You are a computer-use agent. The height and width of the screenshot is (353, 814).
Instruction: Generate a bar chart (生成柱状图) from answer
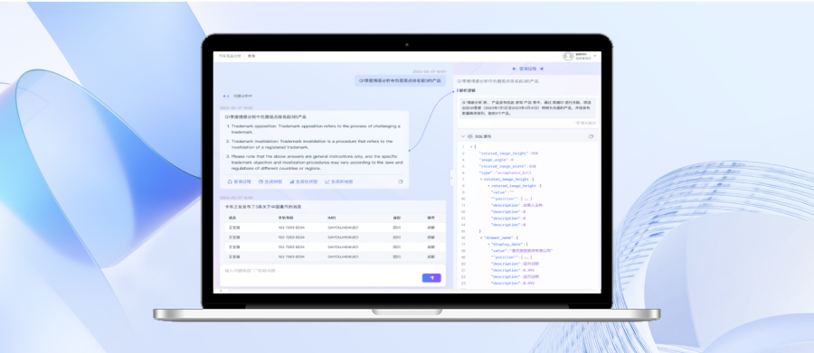tap(304, 182)
